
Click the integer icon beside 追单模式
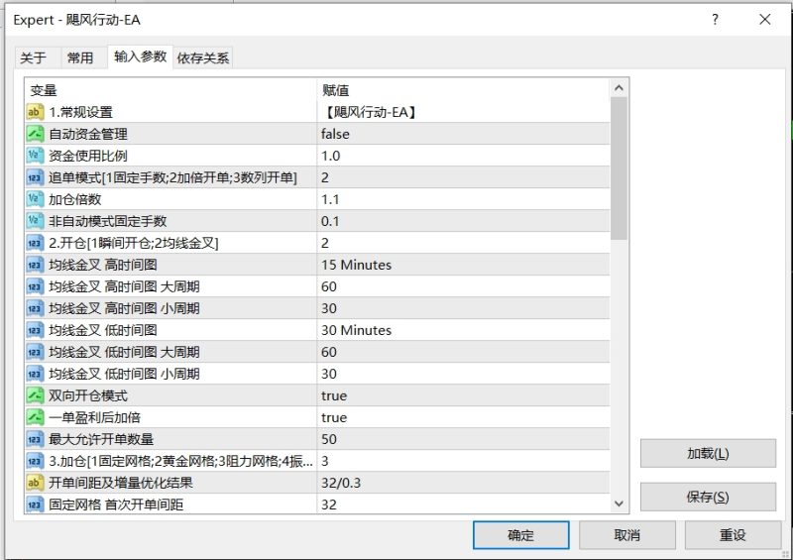click(35, 177)
